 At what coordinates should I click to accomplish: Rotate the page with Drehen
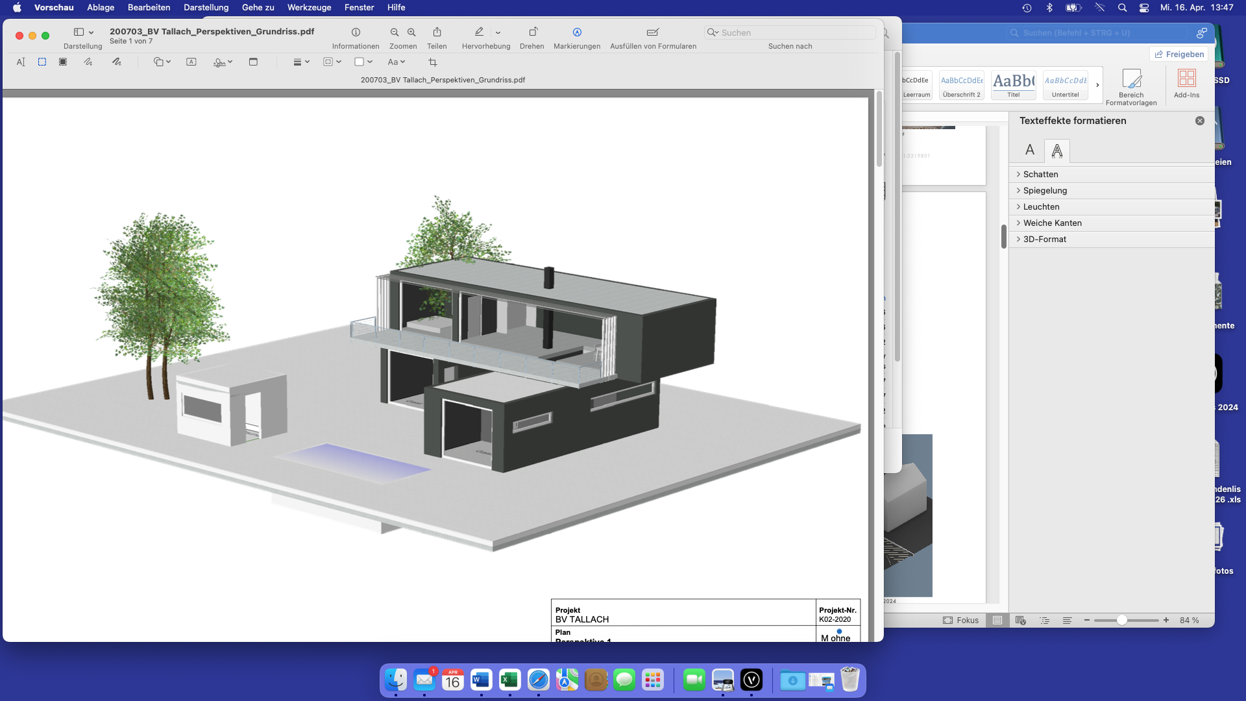pyautogui.click(x=533, y=32)
